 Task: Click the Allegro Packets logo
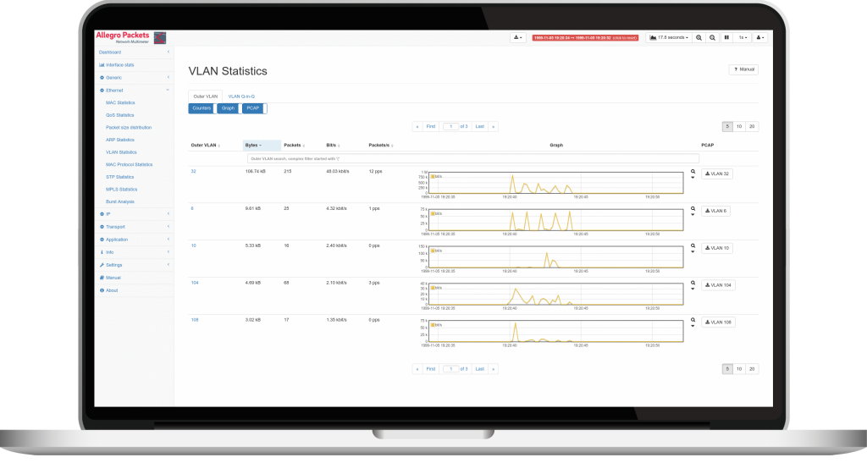(x=124, y=38)
